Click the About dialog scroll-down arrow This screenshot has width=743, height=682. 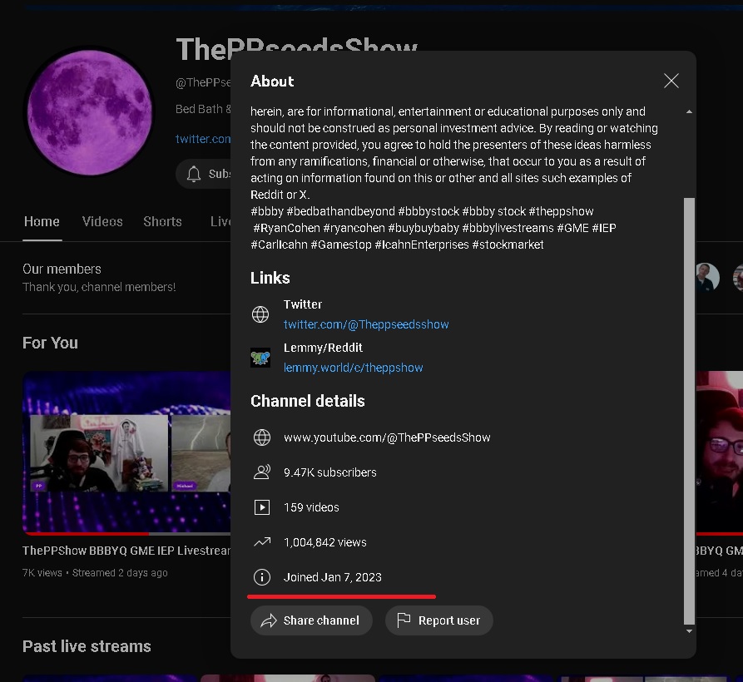tap(689, 630)
